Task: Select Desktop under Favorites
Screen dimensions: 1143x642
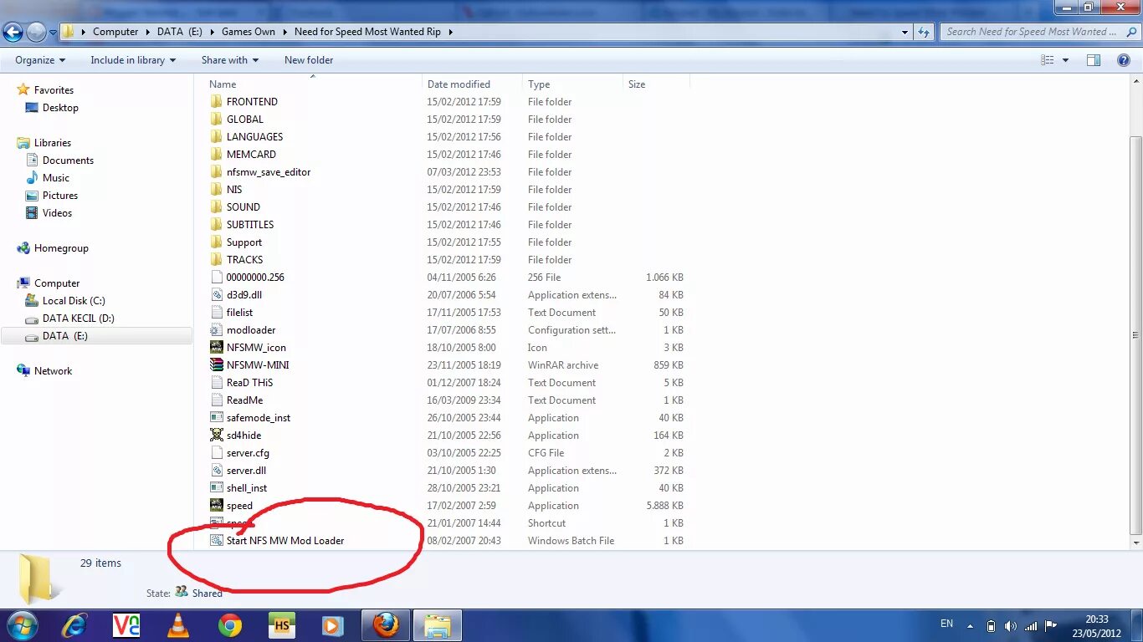Action: tap(60, 108)
